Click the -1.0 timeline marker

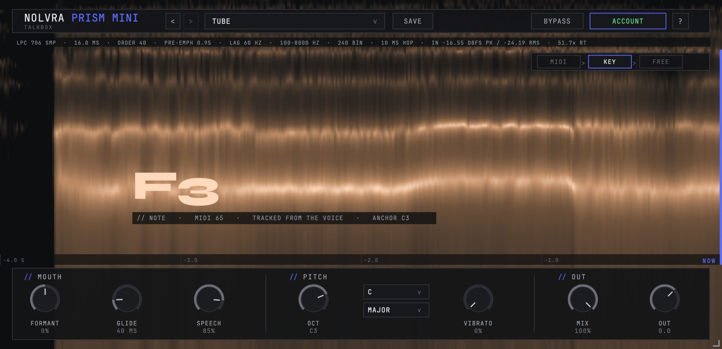tap(552, 260)
